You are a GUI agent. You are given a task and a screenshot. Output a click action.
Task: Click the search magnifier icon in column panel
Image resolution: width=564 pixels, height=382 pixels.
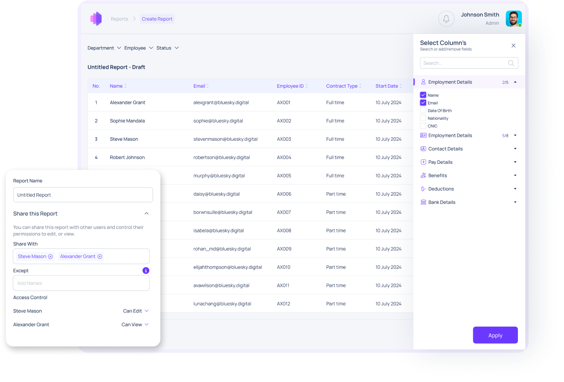point(511,63)
